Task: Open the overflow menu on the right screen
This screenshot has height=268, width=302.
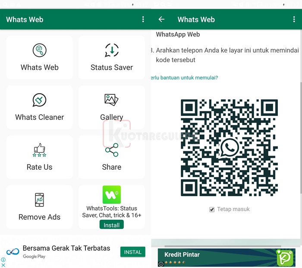Action: [294, 19]
